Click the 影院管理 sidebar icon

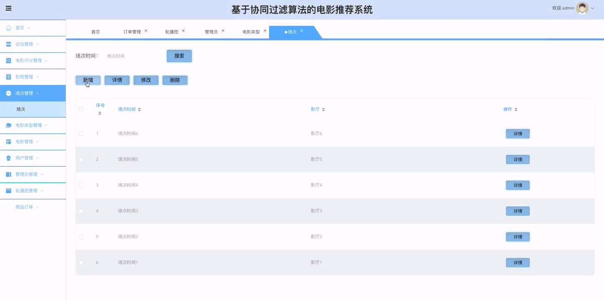tap(8, 77)
